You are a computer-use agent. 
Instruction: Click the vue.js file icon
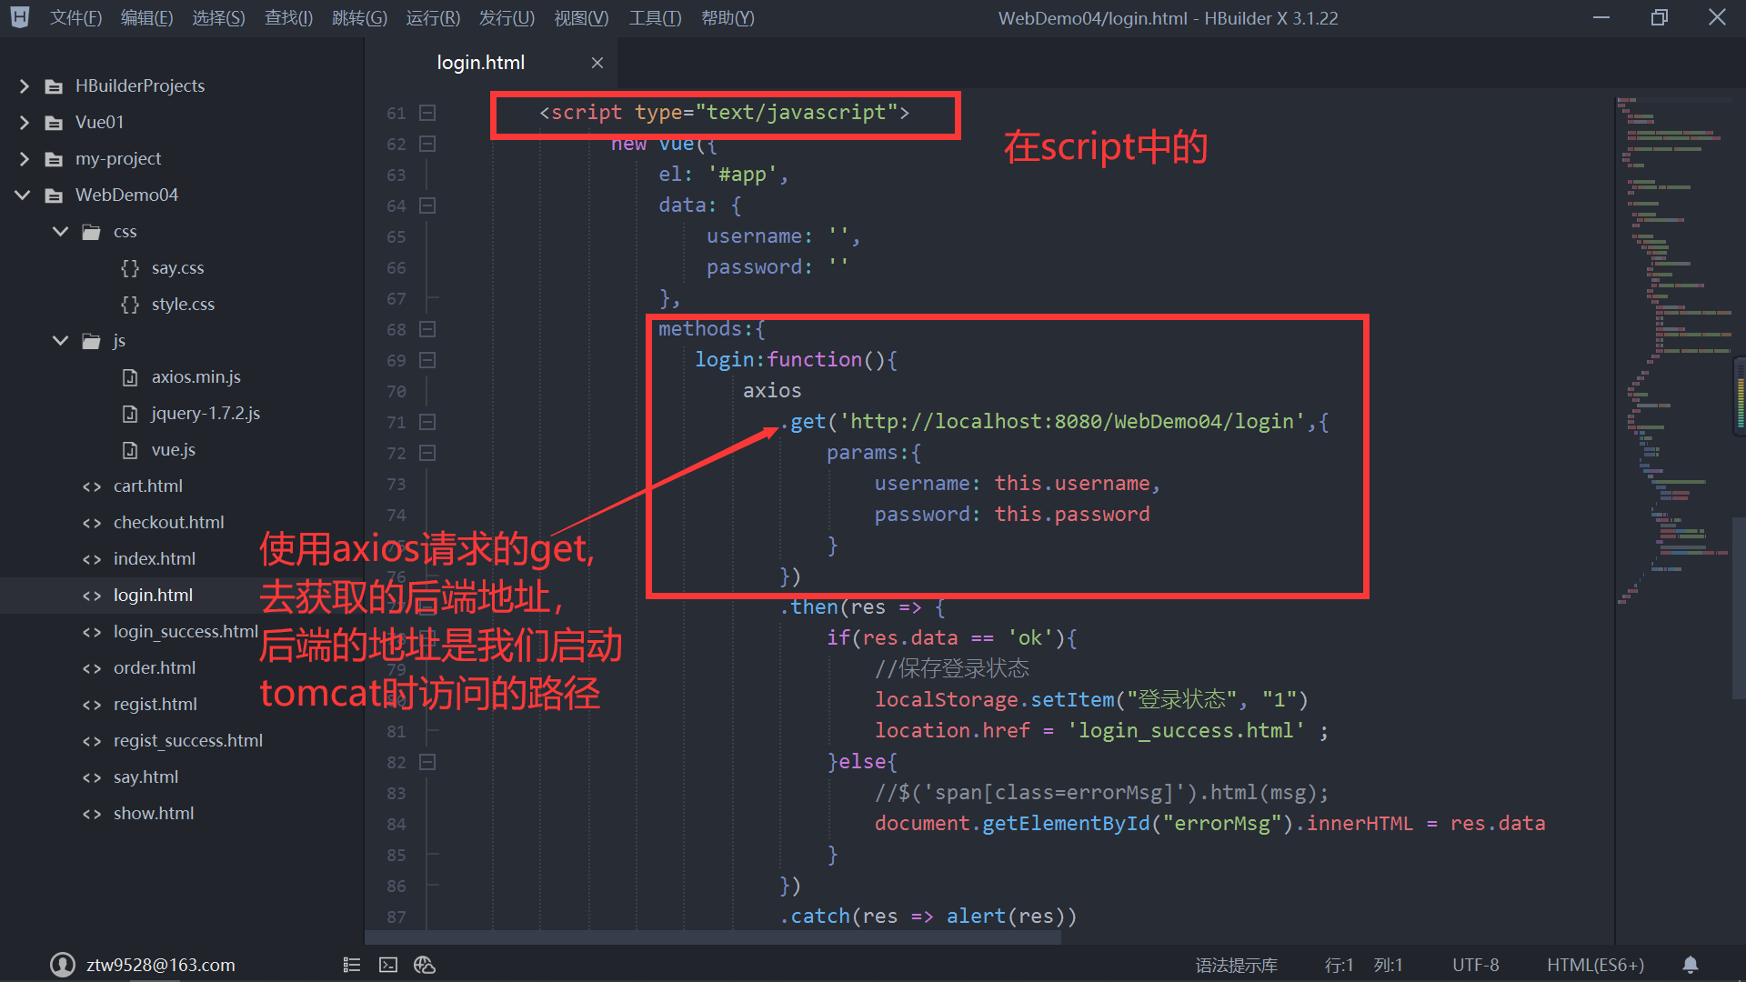[130, 450]
